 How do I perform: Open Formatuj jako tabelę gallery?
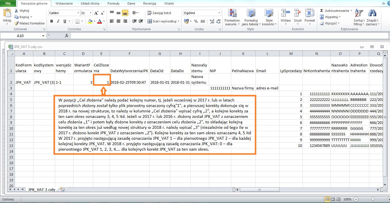251,17
